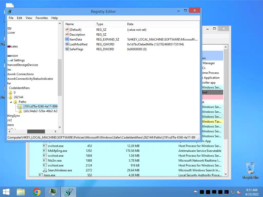Click the muted volume tray icon
This screenshot has width=263, height=197.
239,192
